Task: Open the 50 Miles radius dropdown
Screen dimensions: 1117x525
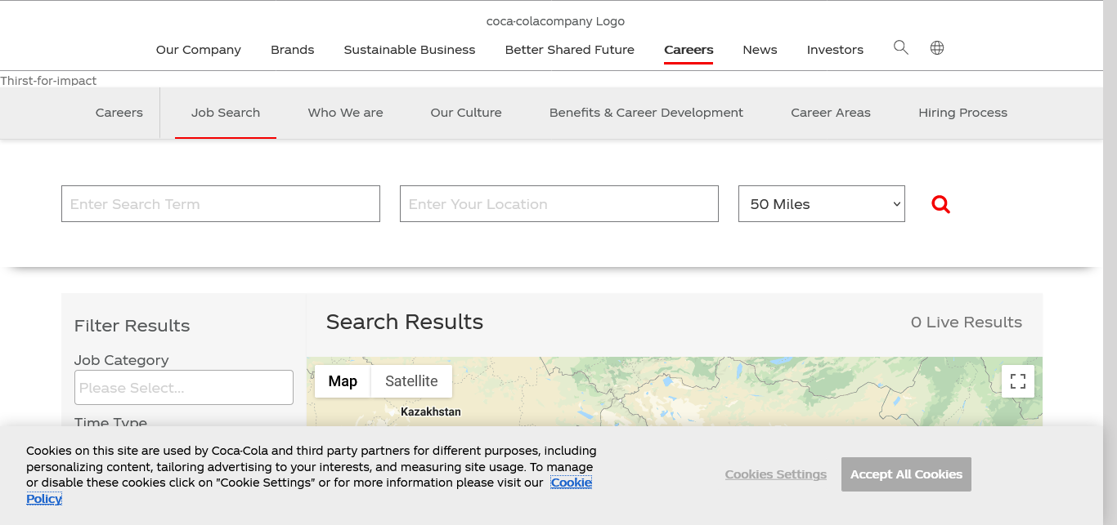Action: click(821, 204)
